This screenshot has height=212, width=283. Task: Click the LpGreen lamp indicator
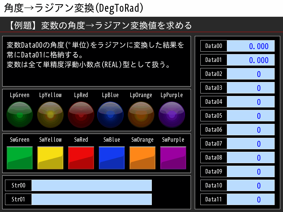point(20,115)
